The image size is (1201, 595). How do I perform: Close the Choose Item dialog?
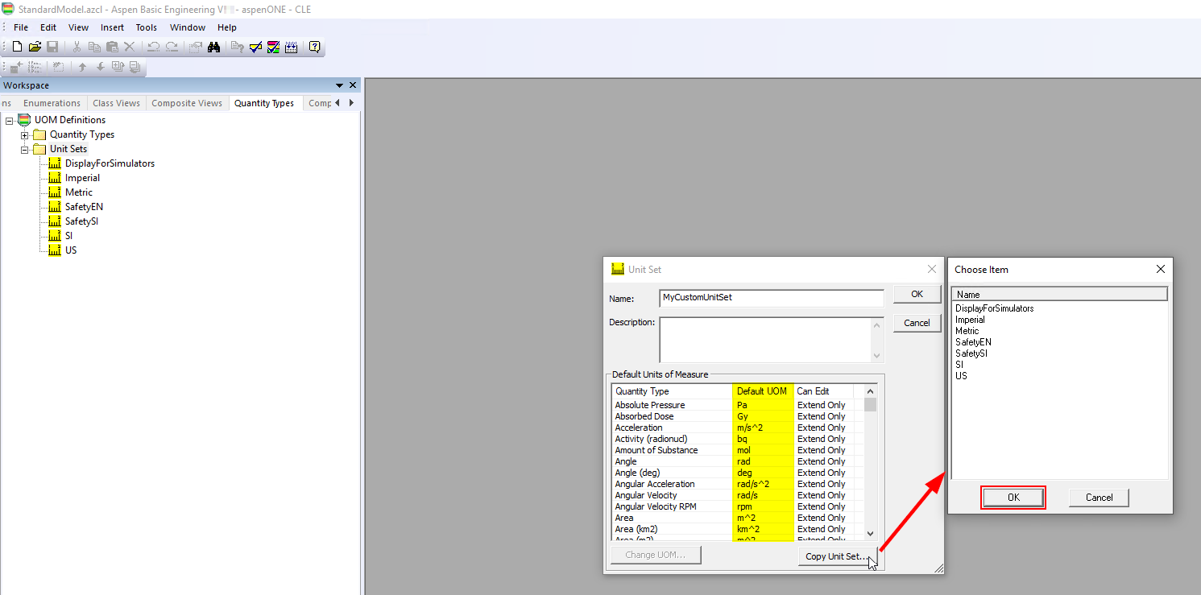coord(1160,269)
